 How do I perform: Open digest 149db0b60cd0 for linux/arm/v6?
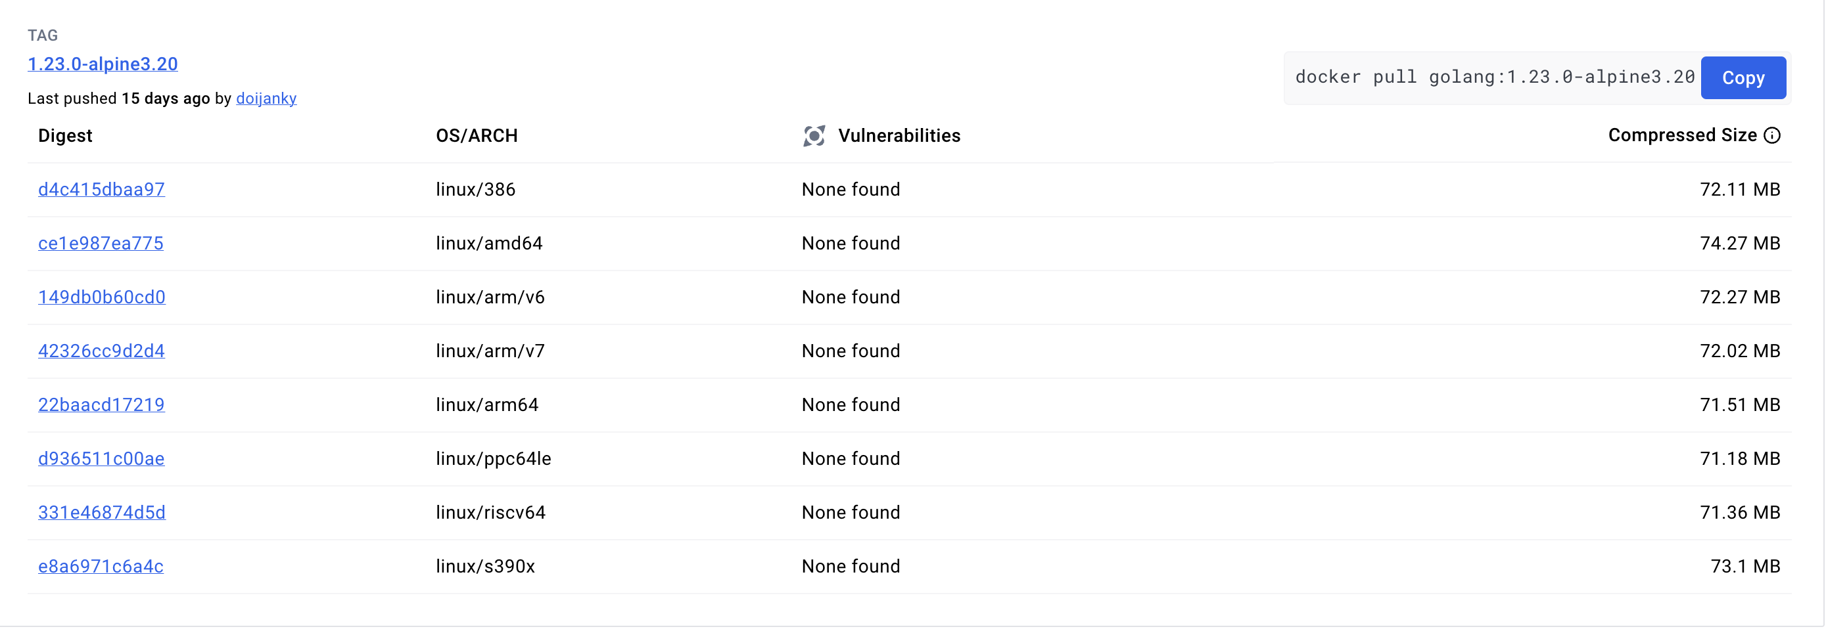[x=101, y=297]
